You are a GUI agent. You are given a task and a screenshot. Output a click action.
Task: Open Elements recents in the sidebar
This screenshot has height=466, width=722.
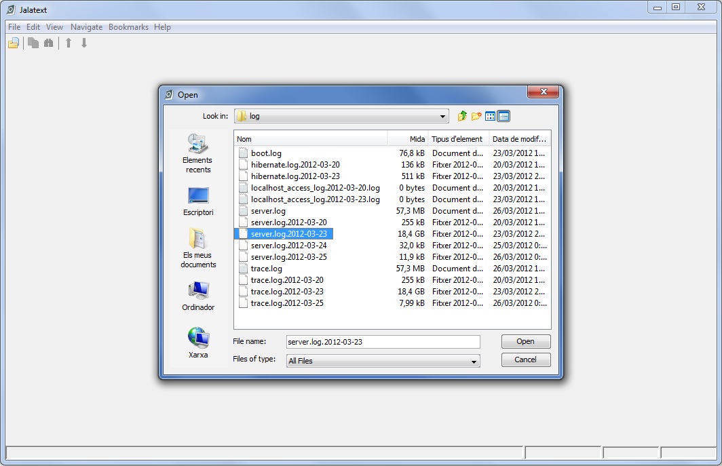(x=197, y=153)
